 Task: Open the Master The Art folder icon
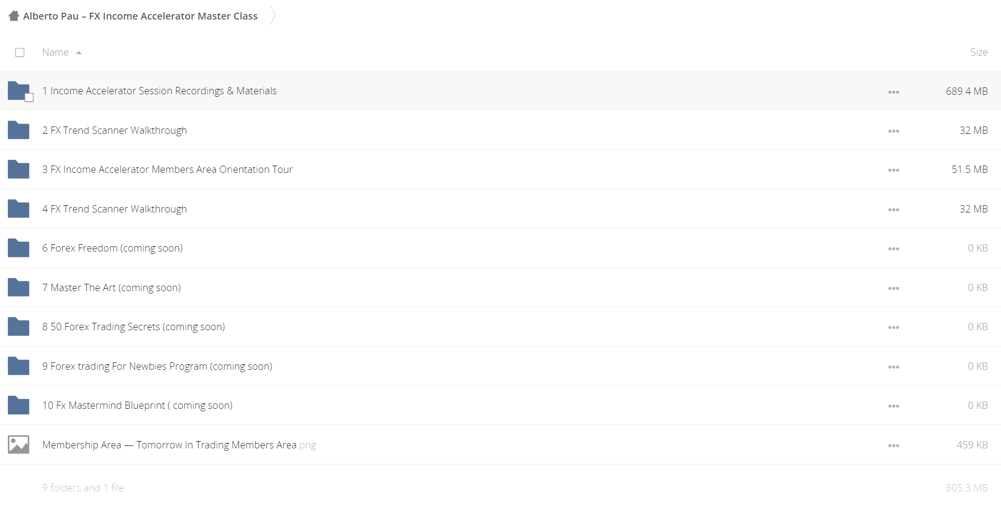click(x=19, y=287)
